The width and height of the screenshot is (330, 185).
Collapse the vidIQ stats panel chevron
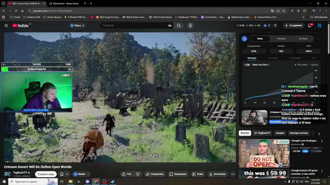[318, 39]
